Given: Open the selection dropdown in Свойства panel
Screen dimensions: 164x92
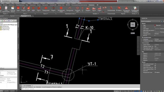Looking at the screenshot, I should tap(150, 21).
